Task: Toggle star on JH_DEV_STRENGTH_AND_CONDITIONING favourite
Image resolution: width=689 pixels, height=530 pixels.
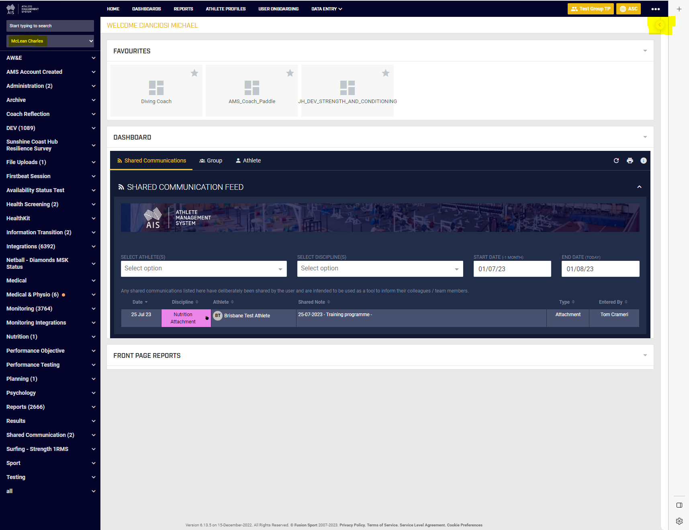Action: (386, 73)
